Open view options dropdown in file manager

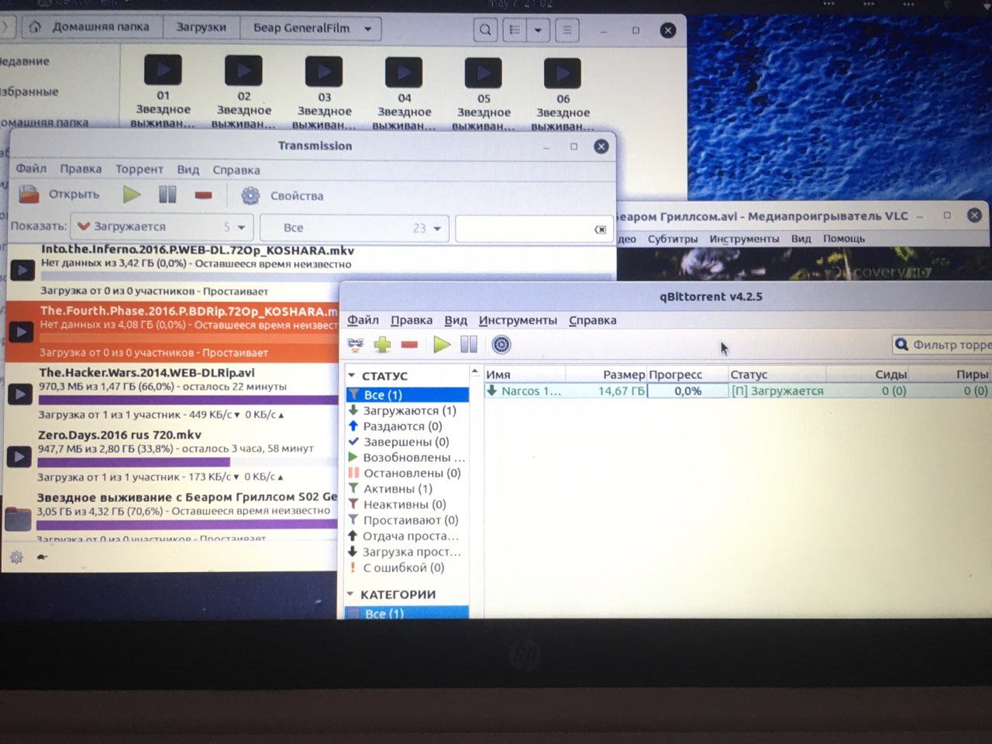pos(538,30)
